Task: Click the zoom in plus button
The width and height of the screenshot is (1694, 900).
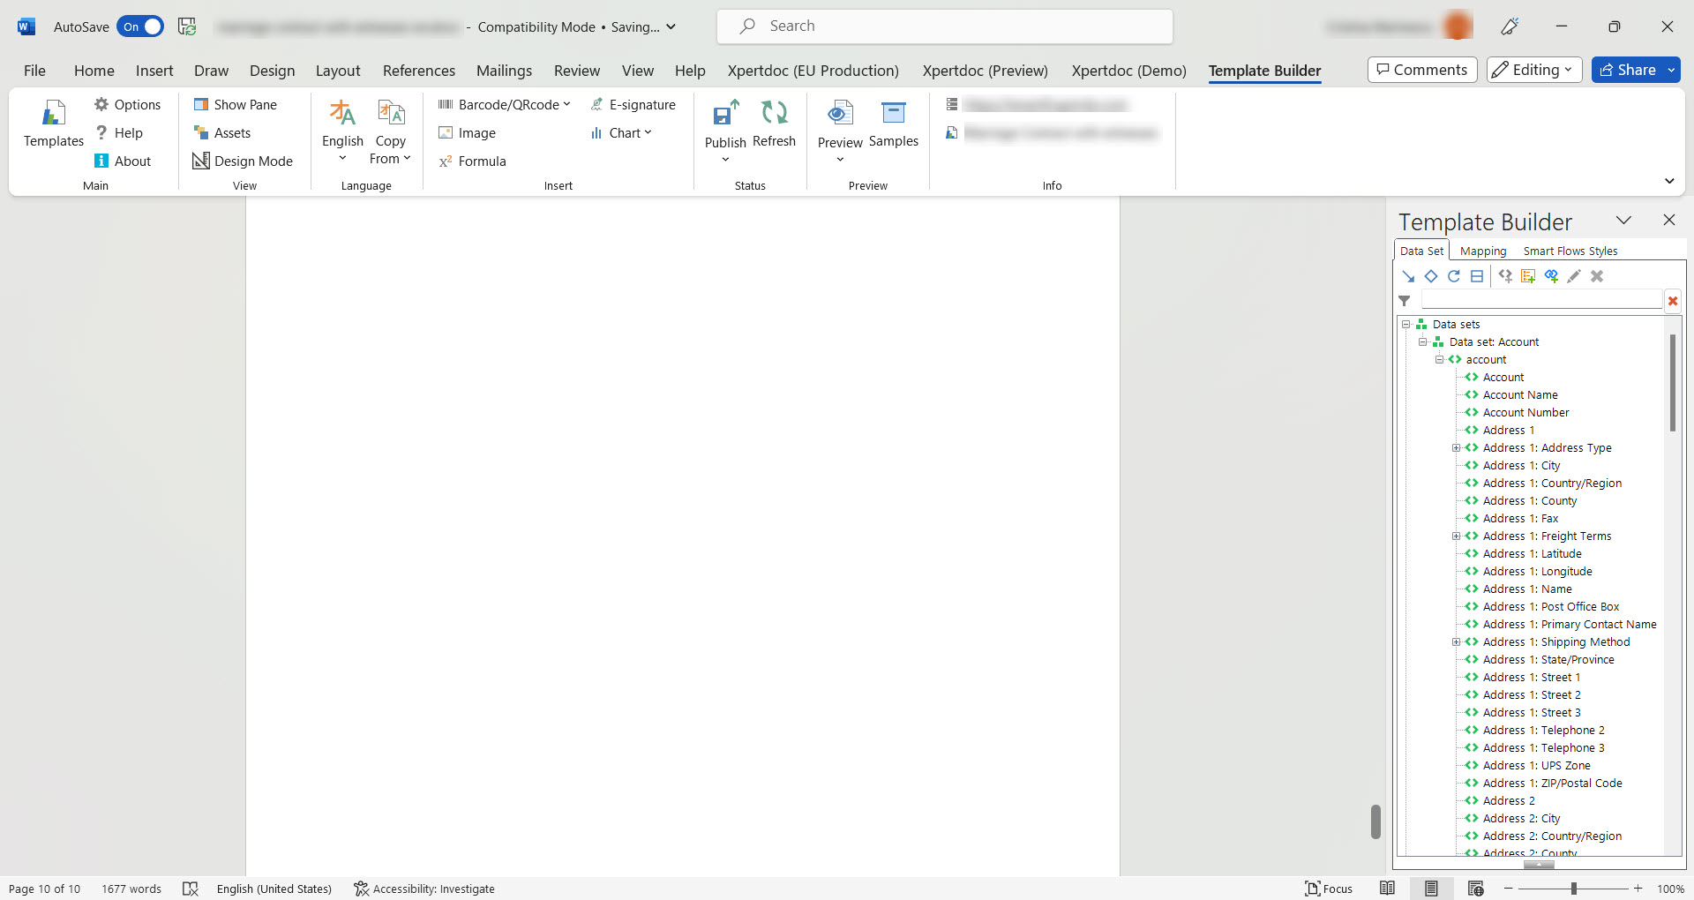Action: point(1638,889)
